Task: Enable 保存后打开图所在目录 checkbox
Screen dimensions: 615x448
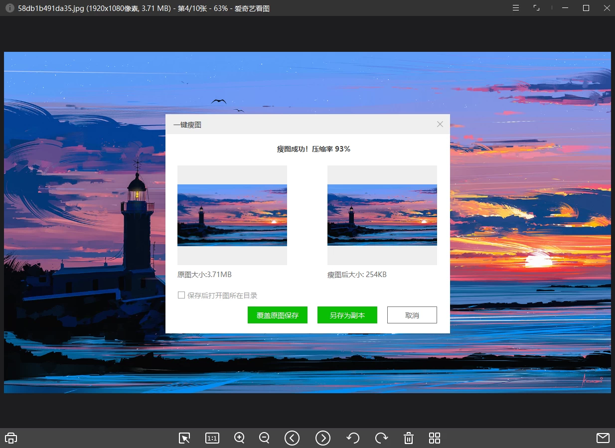Action: pyautogui.click(x=181, y=295)
